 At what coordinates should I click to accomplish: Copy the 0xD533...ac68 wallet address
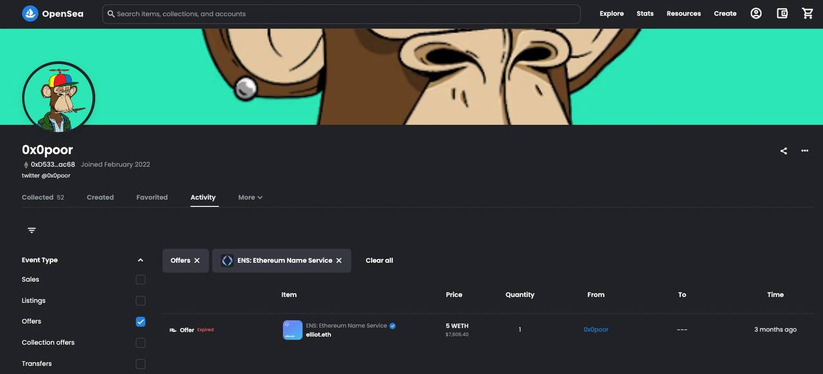53,165
